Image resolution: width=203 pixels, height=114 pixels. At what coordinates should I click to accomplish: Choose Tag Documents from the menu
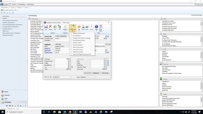tap(77, 43)
